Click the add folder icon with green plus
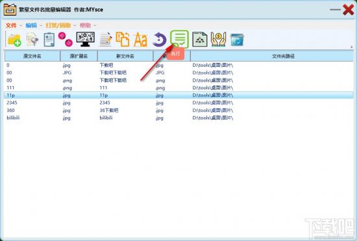Screen dimensions: 357x241 14,40
